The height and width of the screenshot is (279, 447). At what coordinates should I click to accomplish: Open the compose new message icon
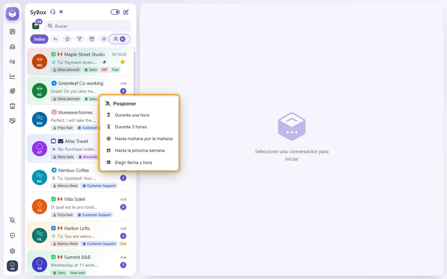126,12
